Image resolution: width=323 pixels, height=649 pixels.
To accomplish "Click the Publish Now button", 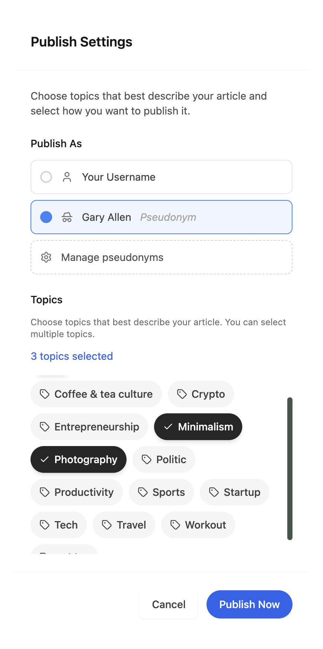I will pos(249,604).
